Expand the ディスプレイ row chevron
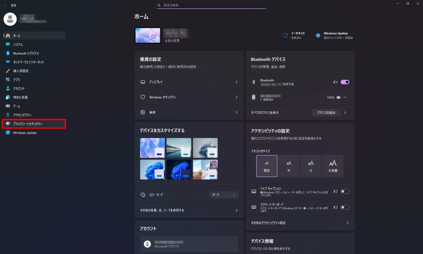Image resolution: width=423 pixels, height=254 pixels. tap(237, 82)
